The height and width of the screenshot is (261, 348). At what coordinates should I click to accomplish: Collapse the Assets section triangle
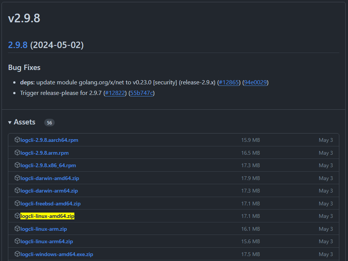pos(10,123)
